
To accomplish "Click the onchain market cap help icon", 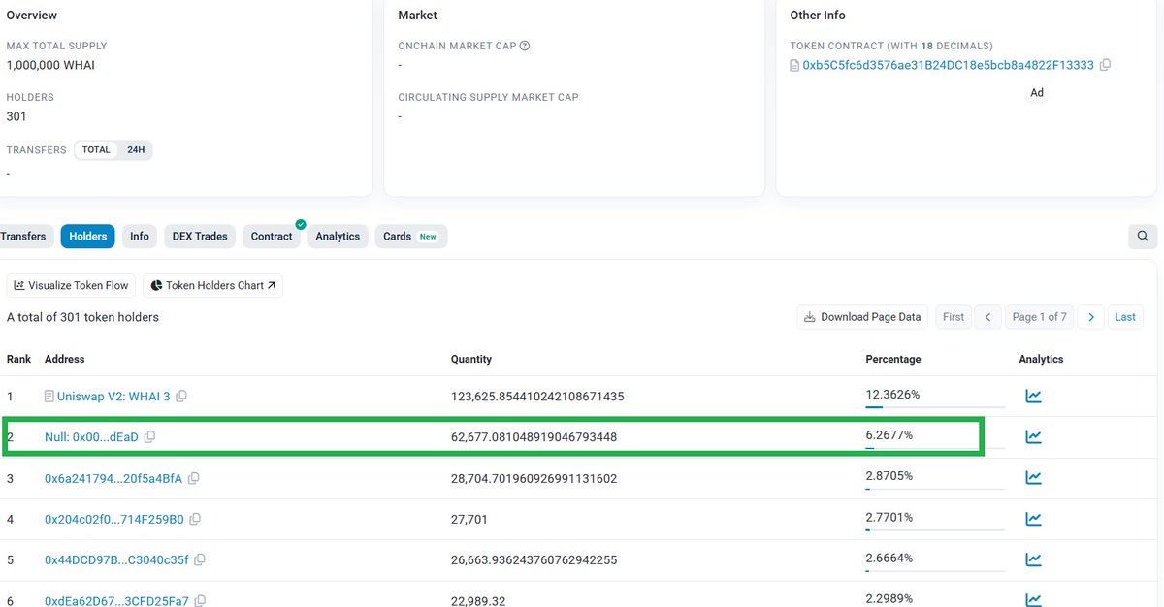I will click(x=525, y=46).
